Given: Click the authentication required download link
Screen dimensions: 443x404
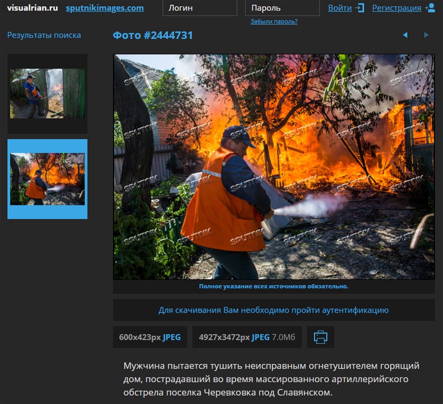Looking at the screenshot, I should click(x=274, y=310).
